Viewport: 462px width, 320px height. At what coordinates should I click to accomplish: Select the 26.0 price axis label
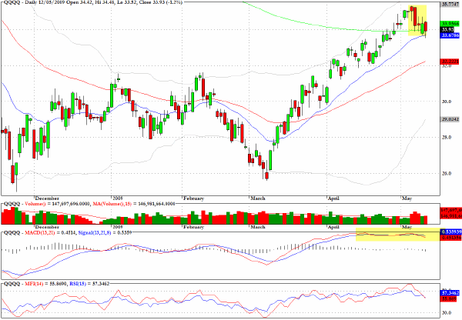[x=447, y=173]
